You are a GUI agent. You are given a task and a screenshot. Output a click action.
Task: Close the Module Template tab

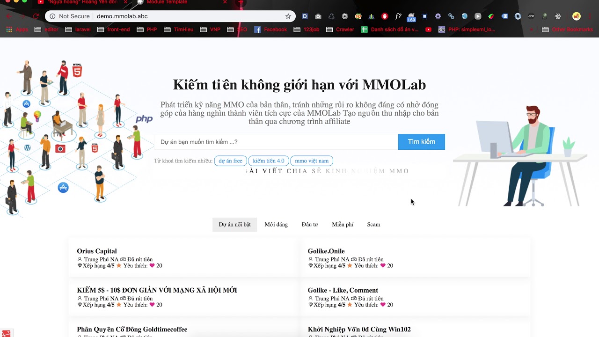(x=225, y=2)
